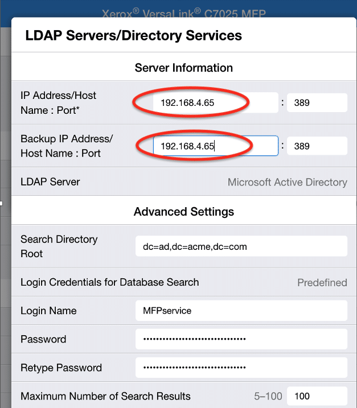Click the Login Credentials for Database Search label
Image resolution: width=357 pixels, height=408 pixels.
click(110, 282)
